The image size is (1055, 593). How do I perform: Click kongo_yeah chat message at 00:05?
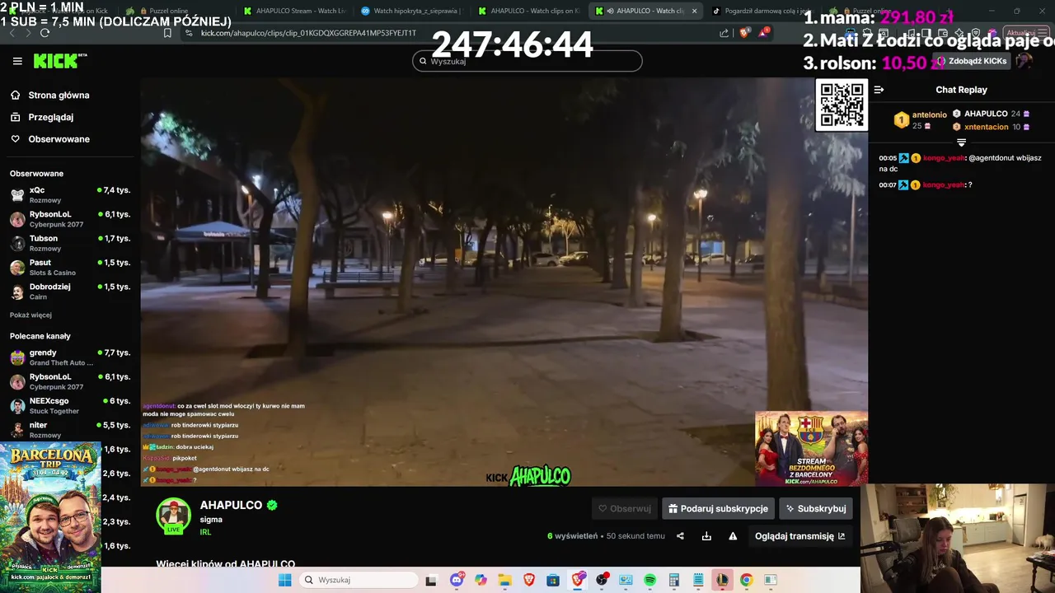[960, 163]
